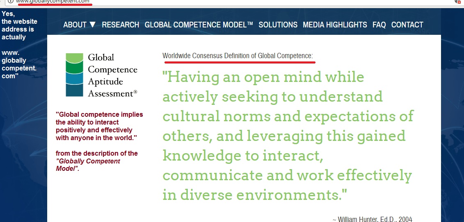Click 'Worldwide Consensus Definition of Global Competence' heading
Viewport: 464px width, 222px height.
point(238,56)
